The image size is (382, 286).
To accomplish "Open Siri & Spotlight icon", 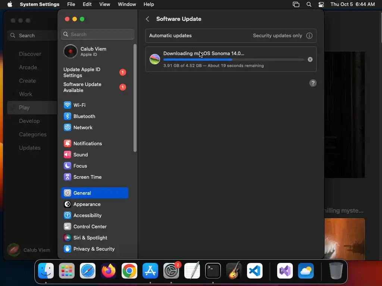I will (67, 238).
